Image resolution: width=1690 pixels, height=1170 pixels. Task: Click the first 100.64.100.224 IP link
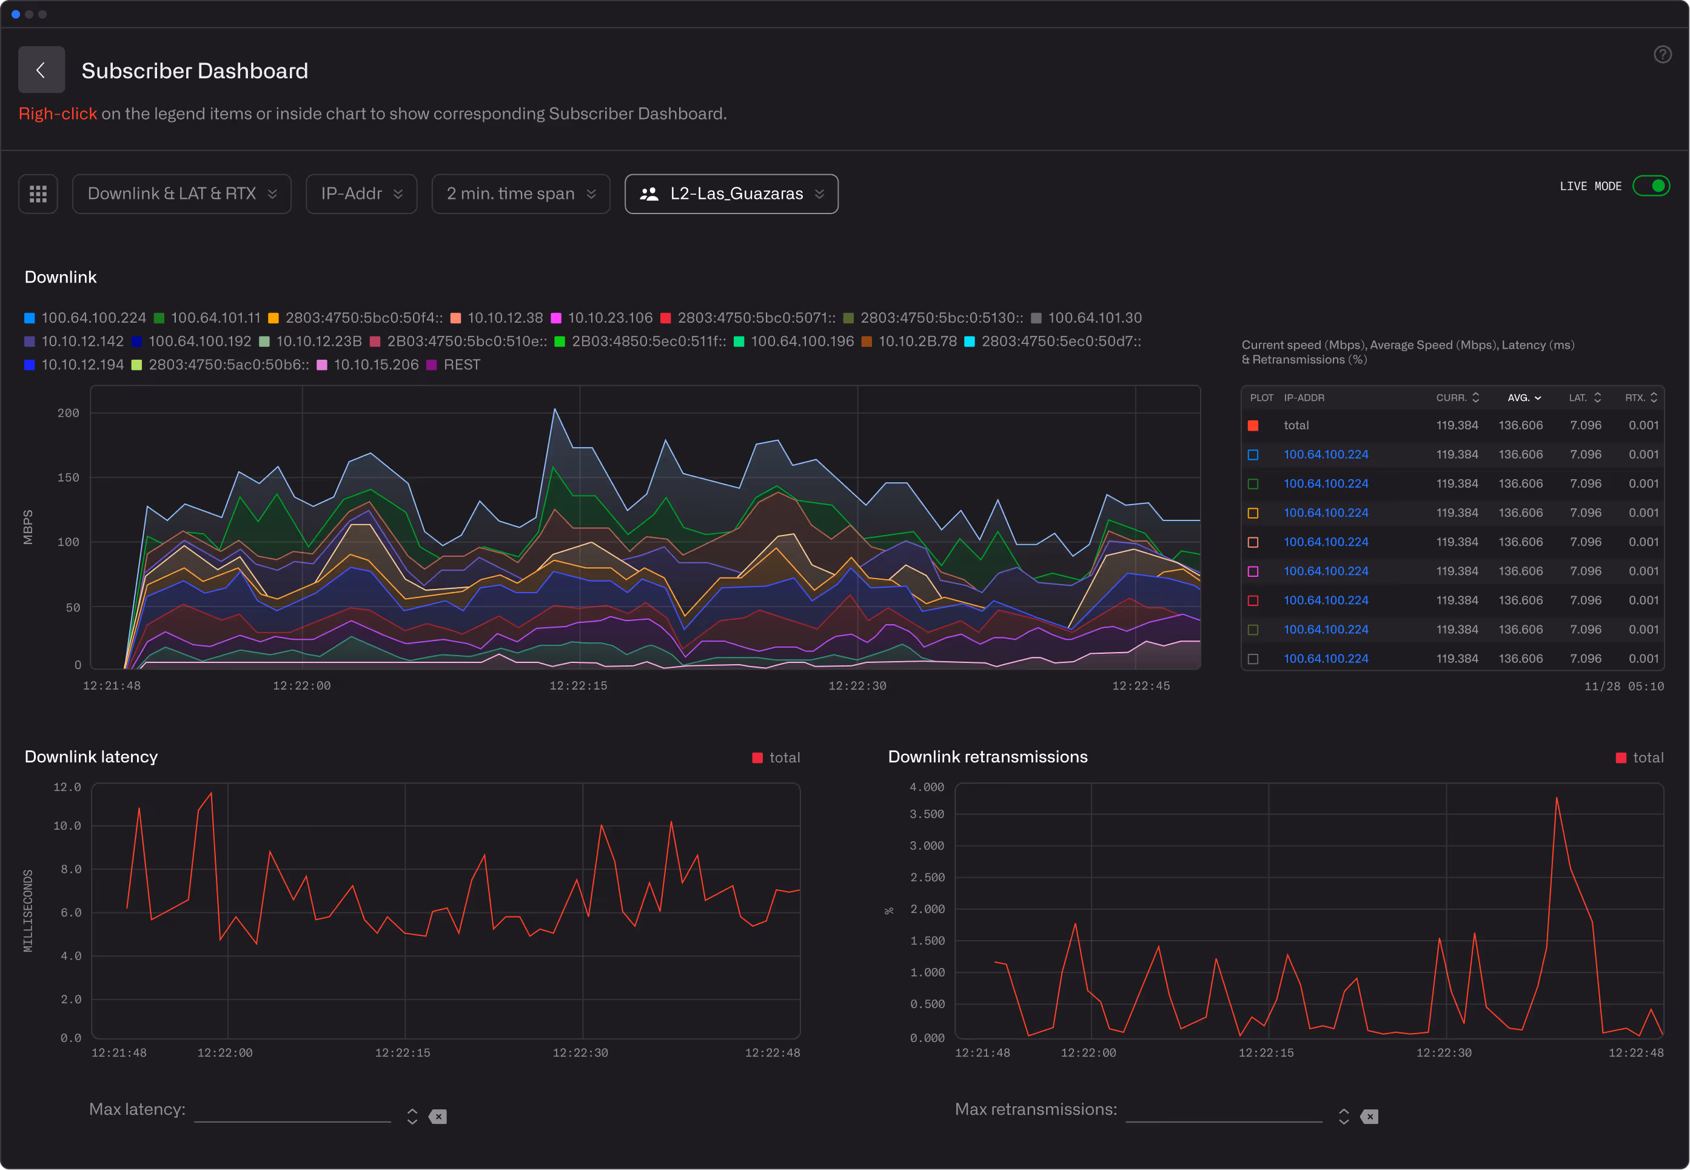1325,454
